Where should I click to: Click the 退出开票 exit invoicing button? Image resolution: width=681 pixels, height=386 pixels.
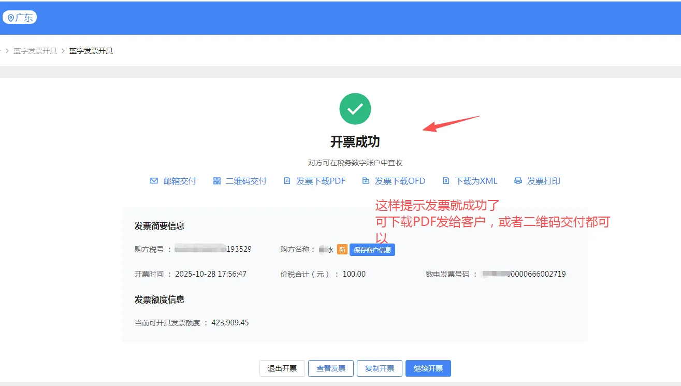282,368
